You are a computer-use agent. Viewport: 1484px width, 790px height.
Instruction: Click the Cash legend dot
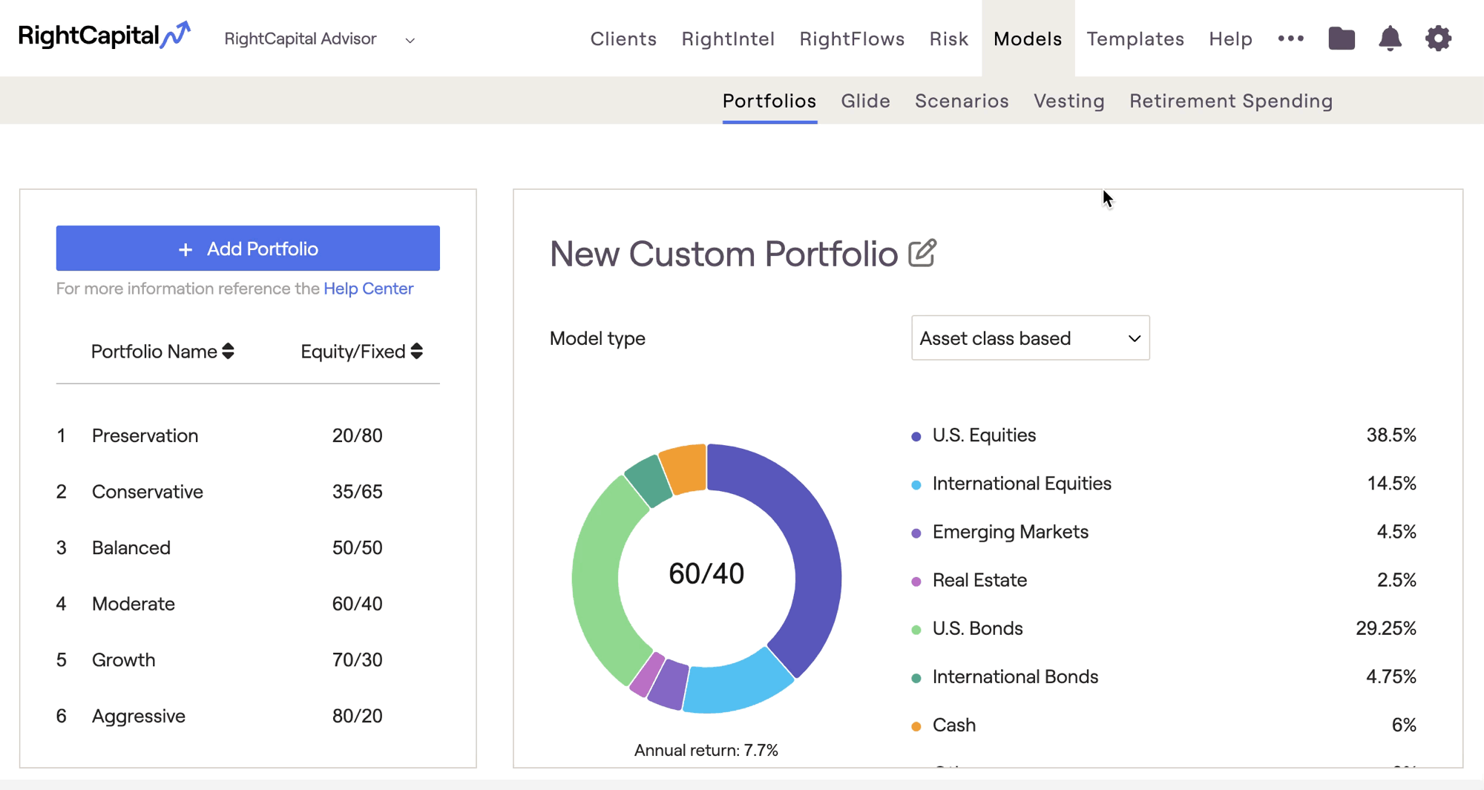pos(916,726)
